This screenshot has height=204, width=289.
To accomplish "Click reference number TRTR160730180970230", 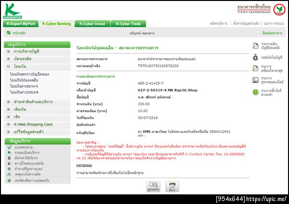I will (x=158, y=66).
